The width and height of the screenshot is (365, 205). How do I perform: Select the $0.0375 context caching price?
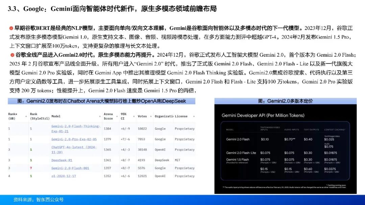click(x=330, y=169)
